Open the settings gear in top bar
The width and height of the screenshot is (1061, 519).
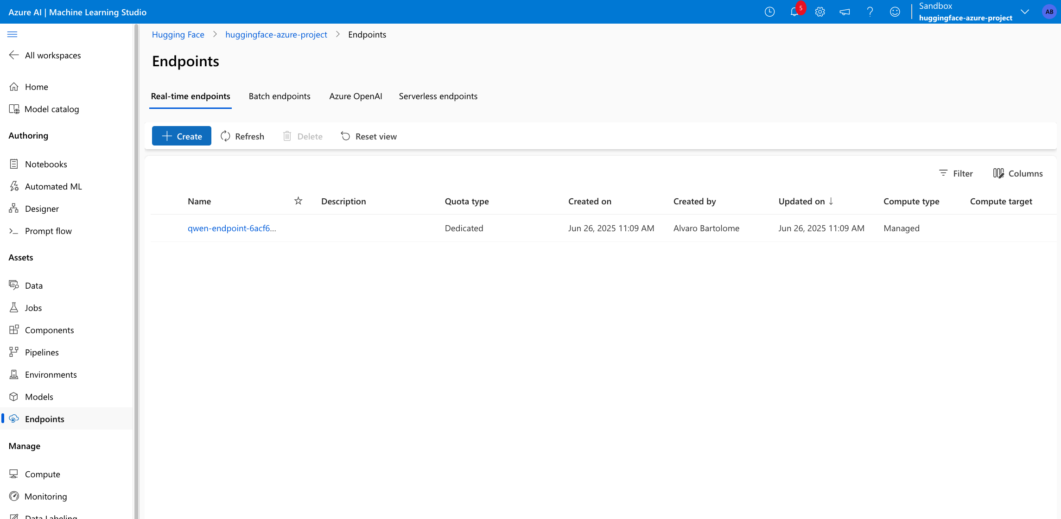tap(820, 12)
